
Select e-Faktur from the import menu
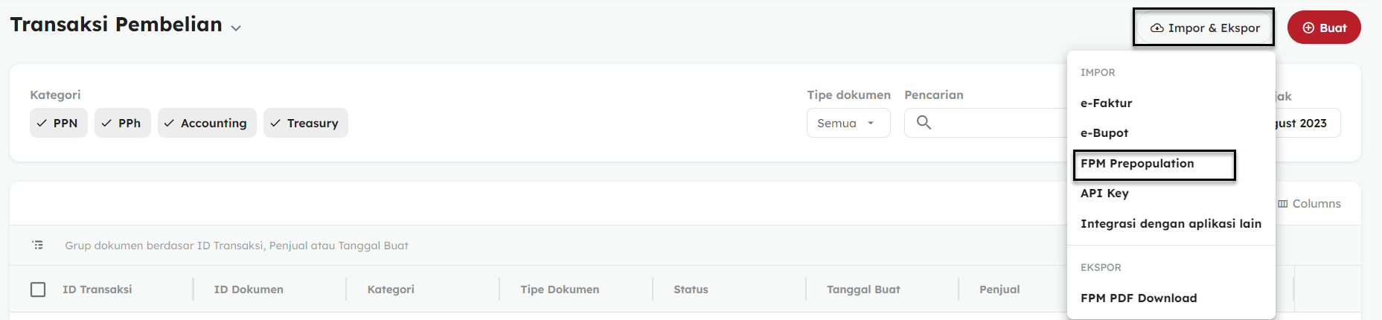[1106, 103]
